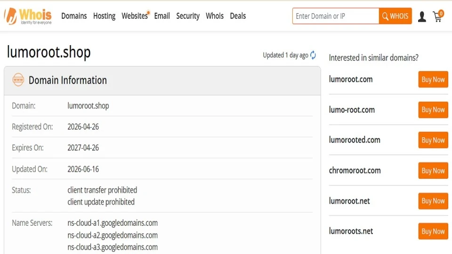
Task: Open the Email menu
Action: click(161, 16)
